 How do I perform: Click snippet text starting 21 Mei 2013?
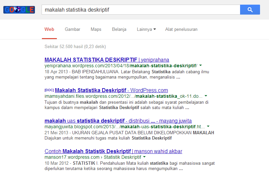click(129, 135)
